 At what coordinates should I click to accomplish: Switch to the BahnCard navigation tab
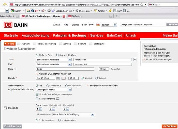coord(114,36)
